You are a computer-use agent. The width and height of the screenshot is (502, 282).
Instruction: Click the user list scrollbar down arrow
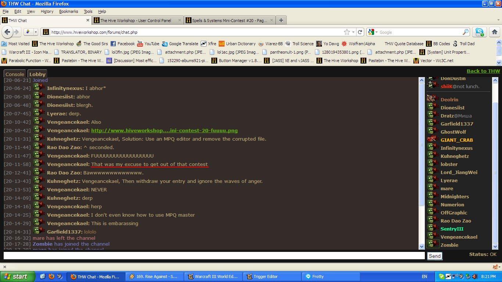pyautogui.click(x=495, y=247)
